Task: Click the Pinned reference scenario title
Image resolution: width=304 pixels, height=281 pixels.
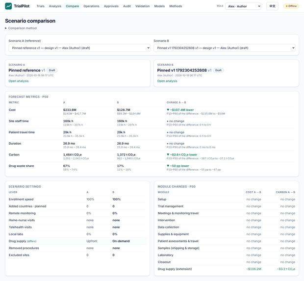Action: [x=25, y=70]
